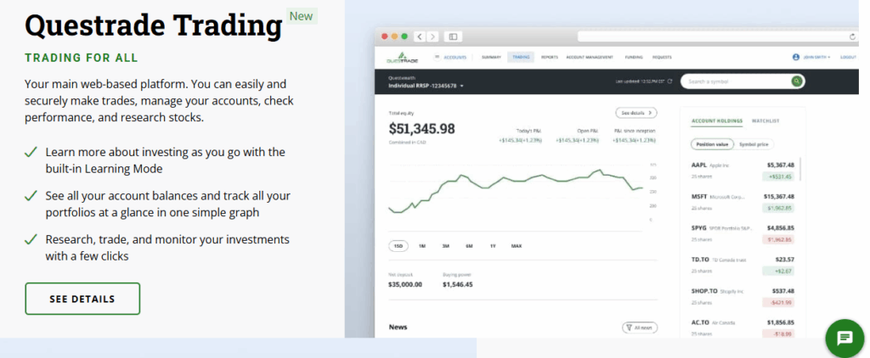Screen dimensions: 870x358
Task: Click the SHOP.TO -$421.99 loss badge
Action: tap(780, 303)
